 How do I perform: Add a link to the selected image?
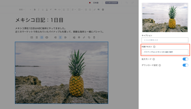point(84,37)
